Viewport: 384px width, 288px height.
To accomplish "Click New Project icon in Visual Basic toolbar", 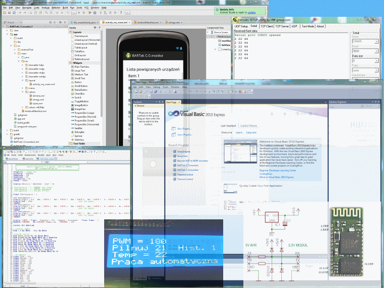I will (135, 92).
